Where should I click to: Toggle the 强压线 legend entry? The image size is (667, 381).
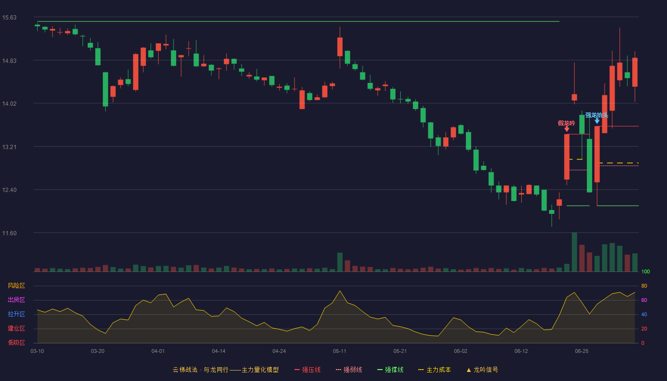pos(307,370)
